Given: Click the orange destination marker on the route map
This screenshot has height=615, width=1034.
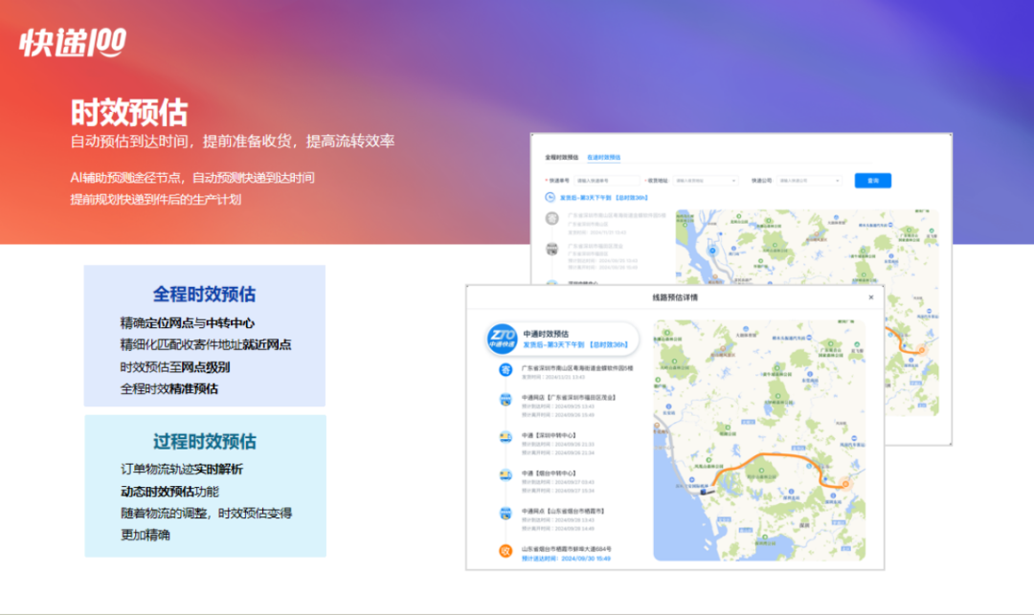Looking at the screenshot, I should tap(845, 485).
